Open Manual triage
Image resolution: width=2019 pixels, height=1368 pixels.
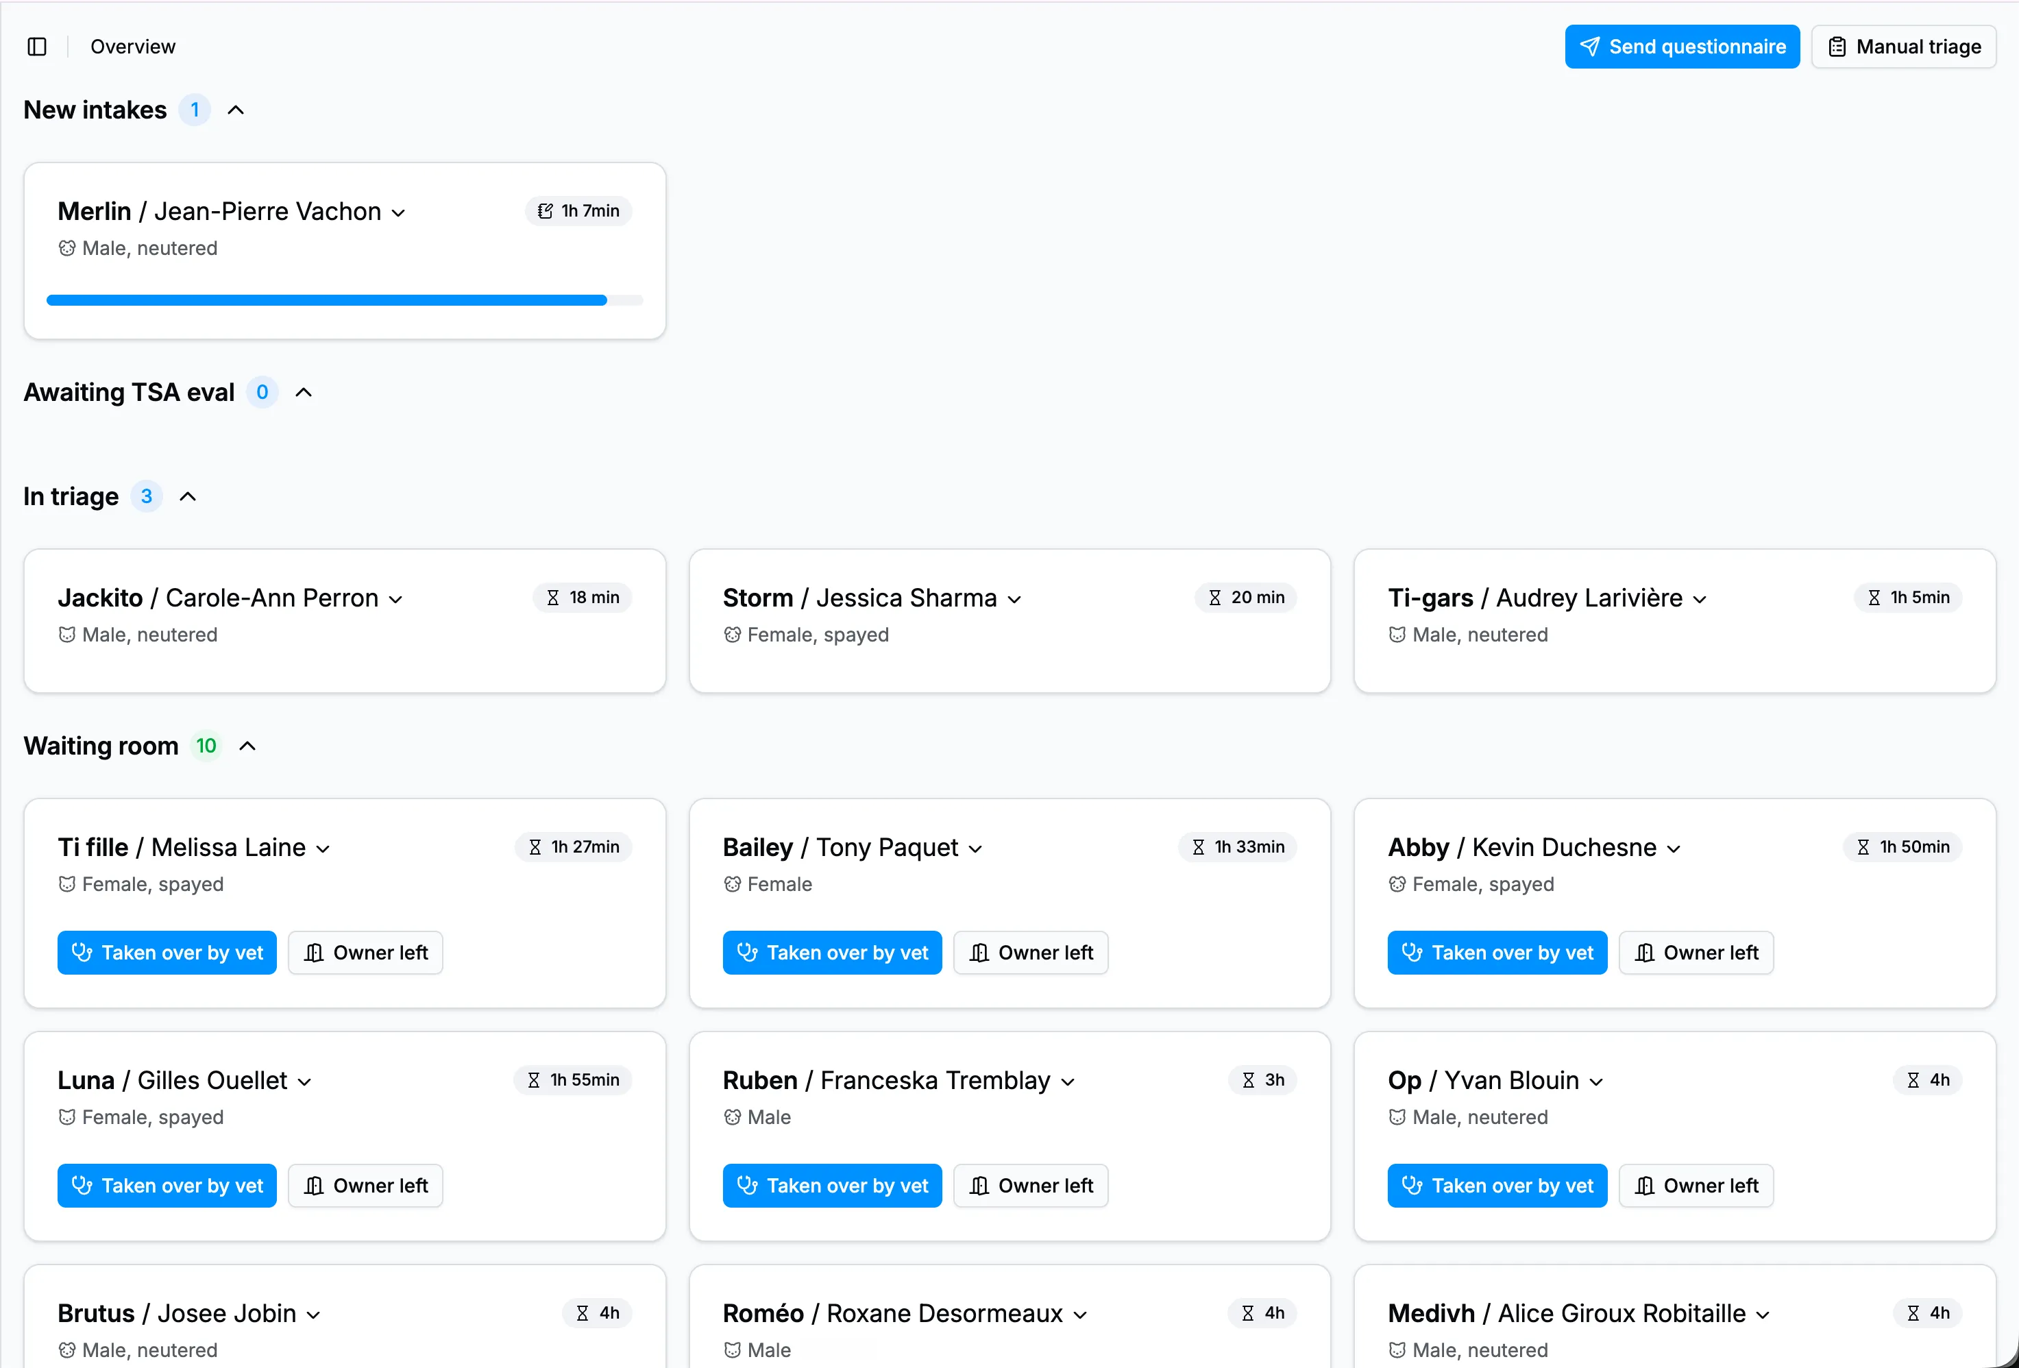[1903, 47]
